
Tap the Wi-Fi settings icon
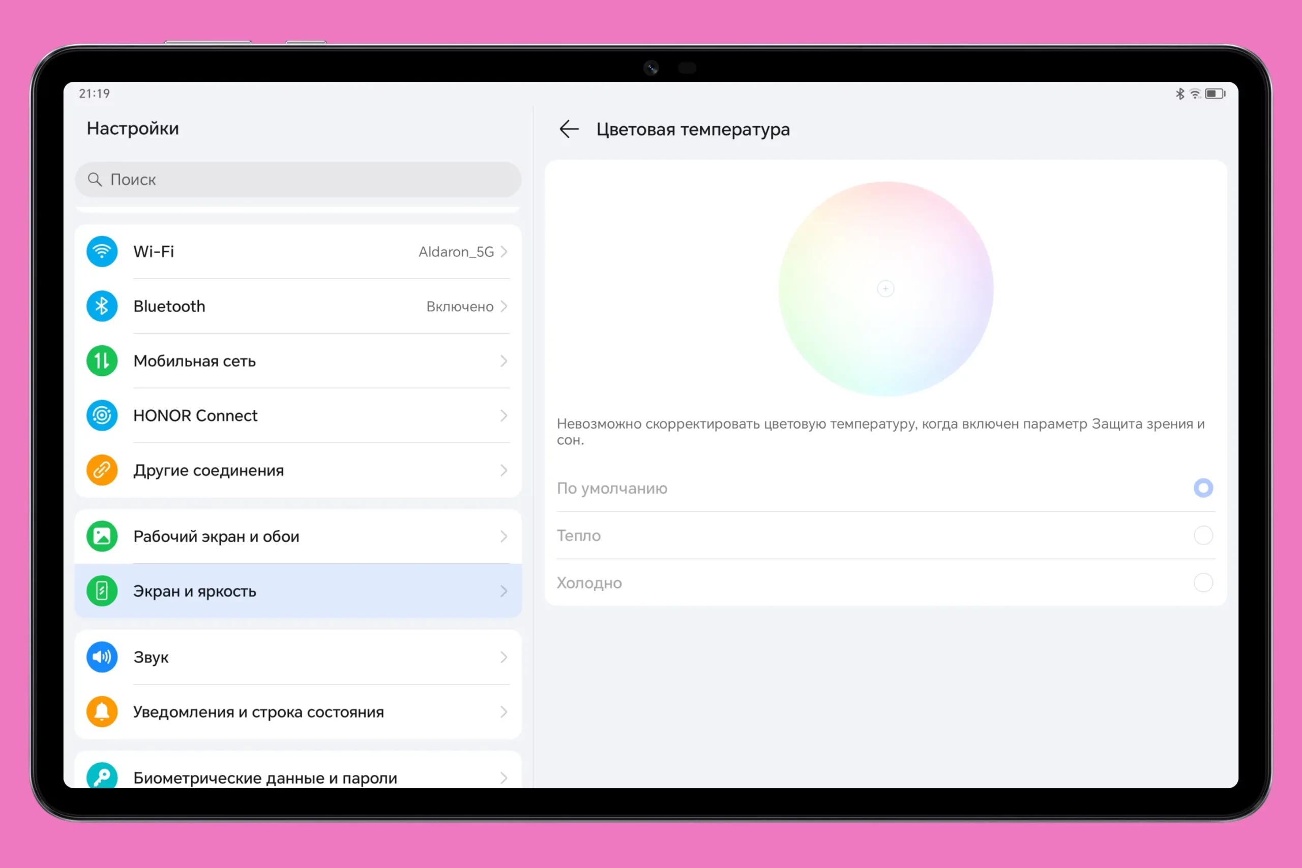102,252
